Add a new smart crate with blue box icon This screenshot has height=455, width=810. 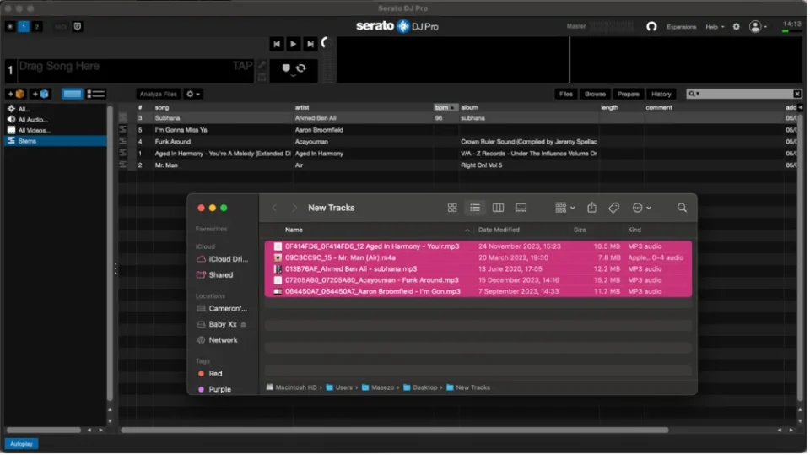pyautogui.click(x=40, y=94)
